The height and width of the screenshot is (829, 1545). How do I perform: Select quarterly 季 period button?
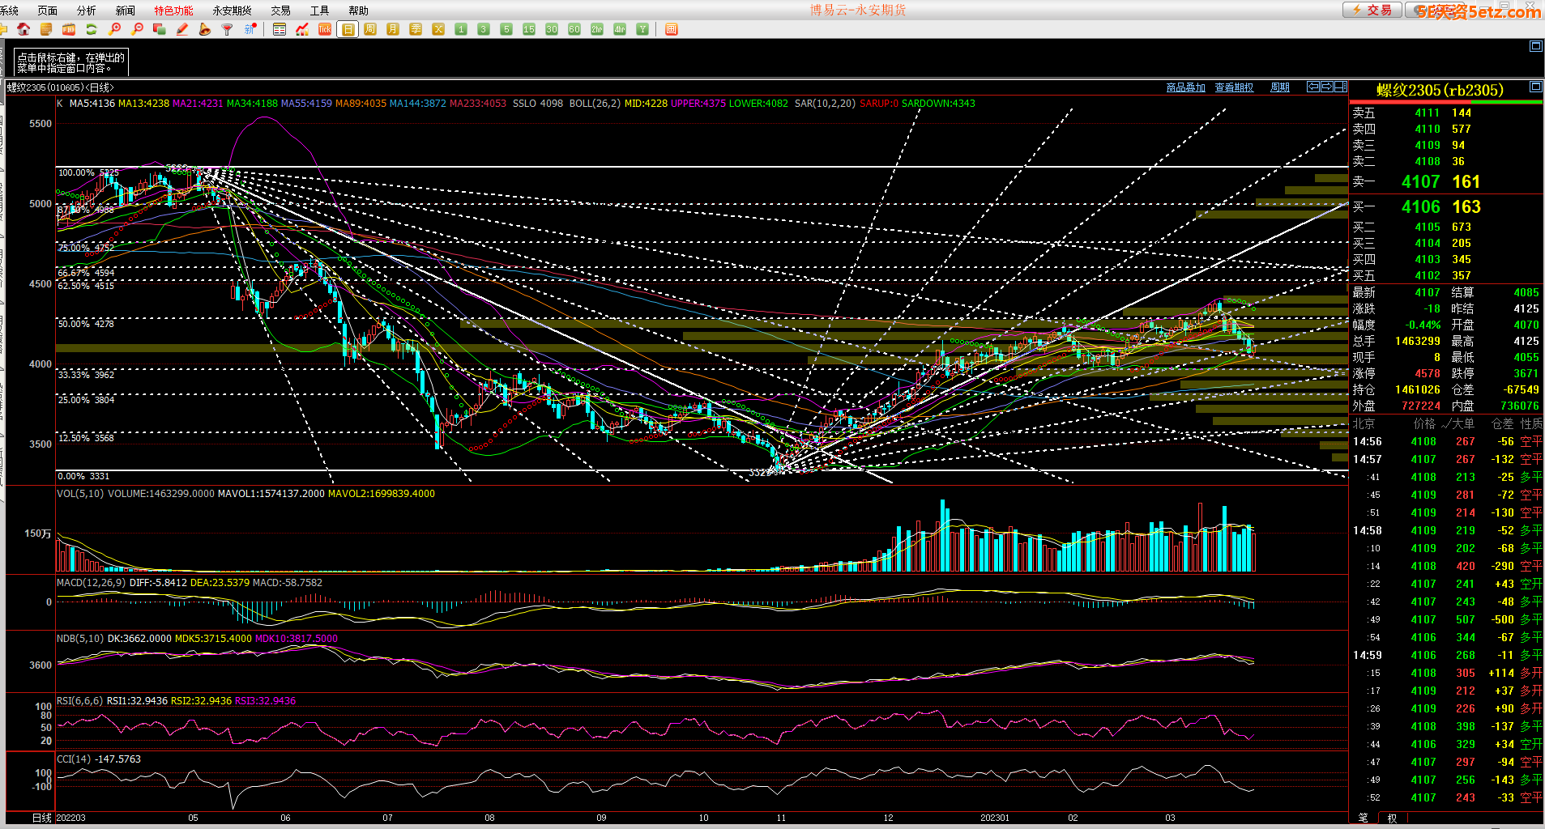tap(416, 29)
